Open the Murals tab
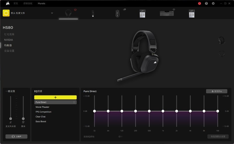 [42, 4]
